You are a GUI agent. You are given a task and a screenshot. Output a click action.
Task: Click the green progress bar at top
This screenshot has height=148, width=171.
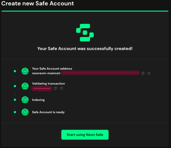tap(85, 11)
